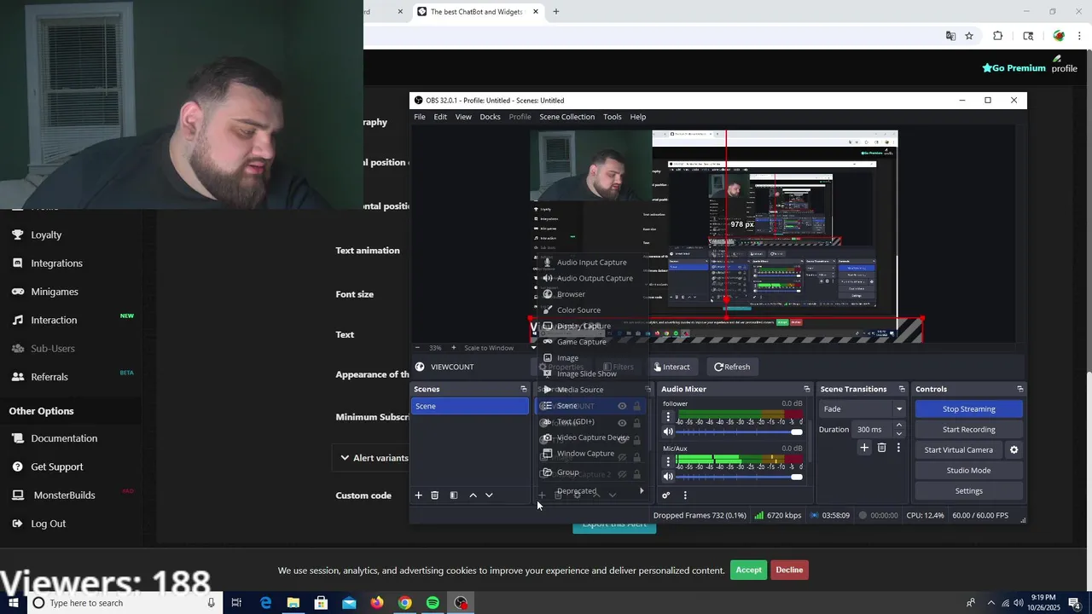Image resolution: width=1092 pixels, height=614 pixels.
Task: Open Scale to Window dropdown arrow
Action: pos(533,348)
